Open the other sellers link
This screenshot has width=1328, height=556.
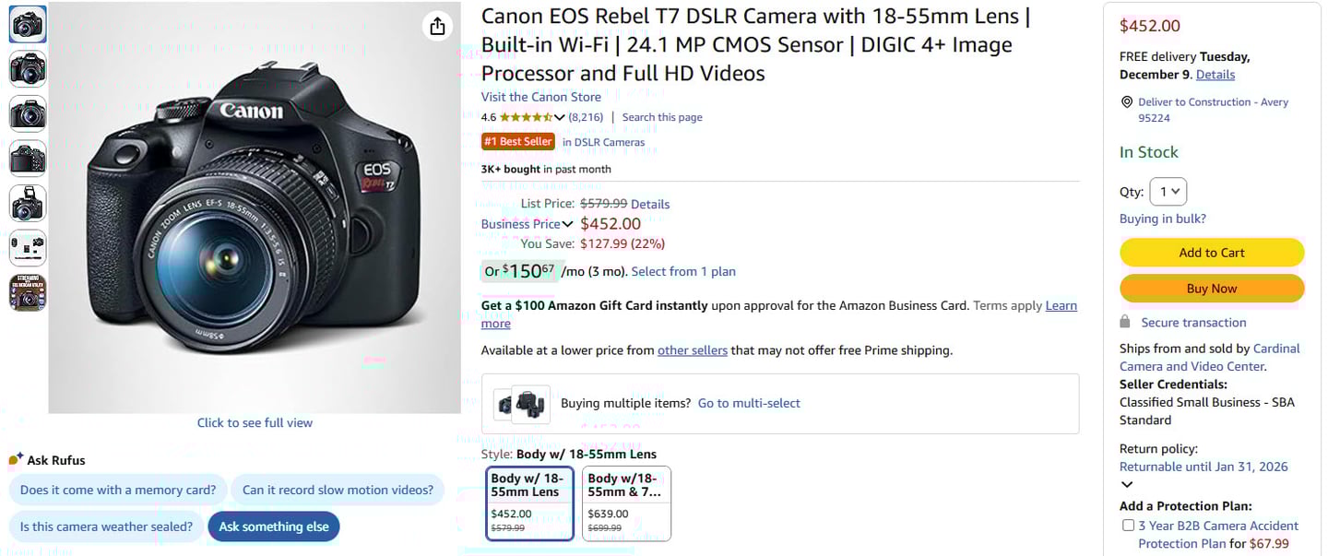coord(692,350)
